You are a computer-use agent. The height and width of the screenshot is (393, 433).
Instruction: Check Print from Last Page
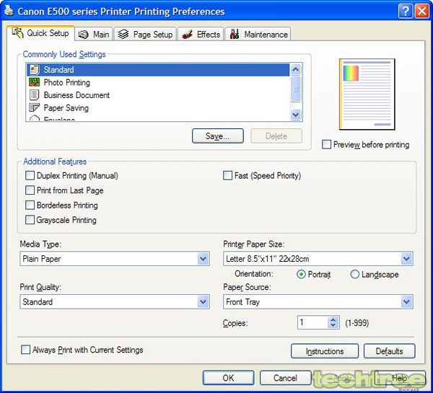(30, 190)
